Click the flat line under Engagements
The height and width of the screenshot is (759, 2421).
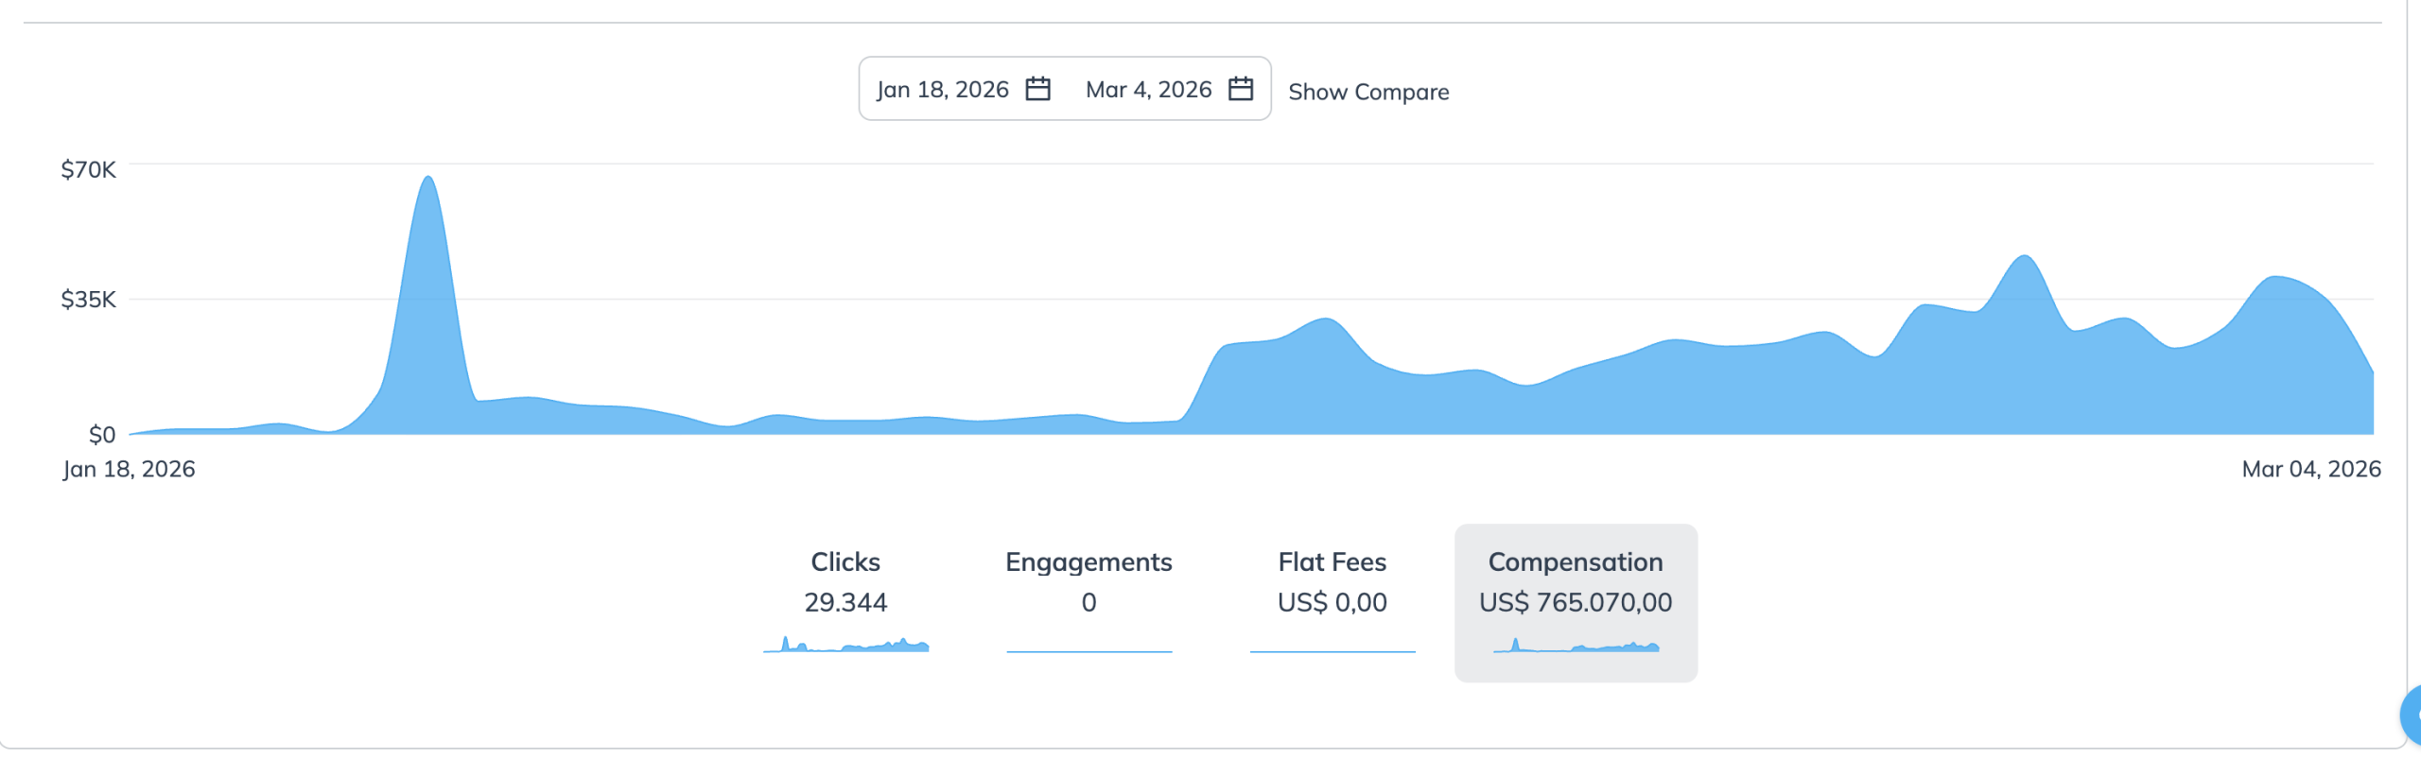[1089, 651]
